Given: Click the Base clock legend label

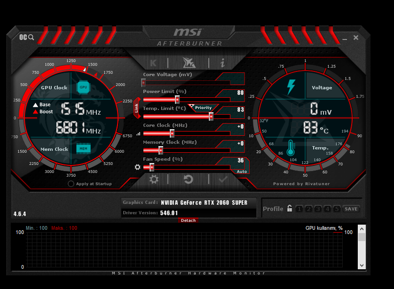Looking at the screenshot, I should (x=45, y=104).
